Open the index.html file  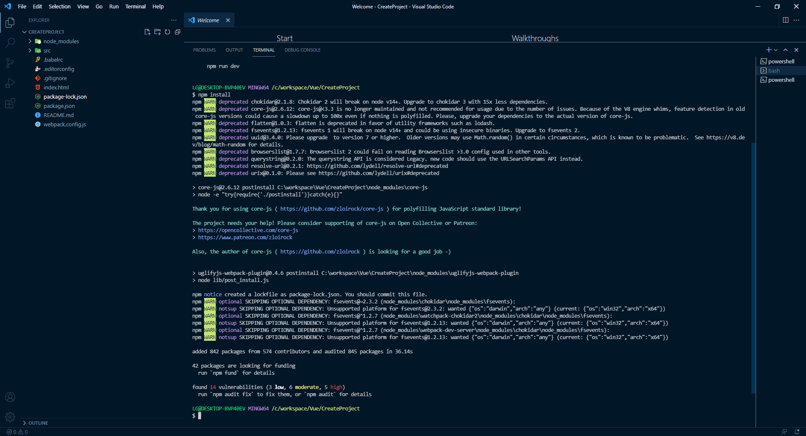(56, 87)
